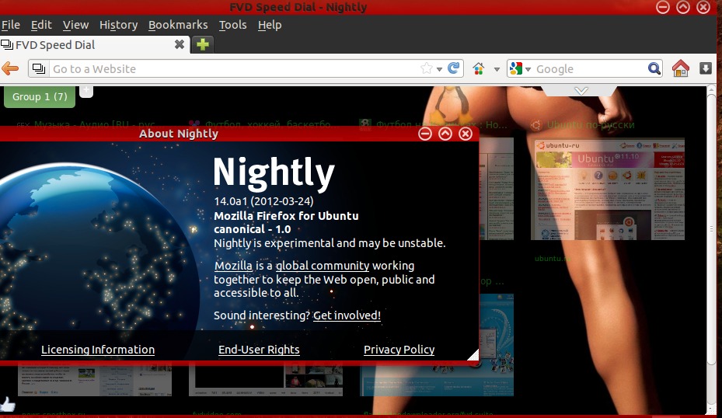Open the fvdvideo.com dial thumbnail
Screen dimensions: 722x418
coord(266,381)
